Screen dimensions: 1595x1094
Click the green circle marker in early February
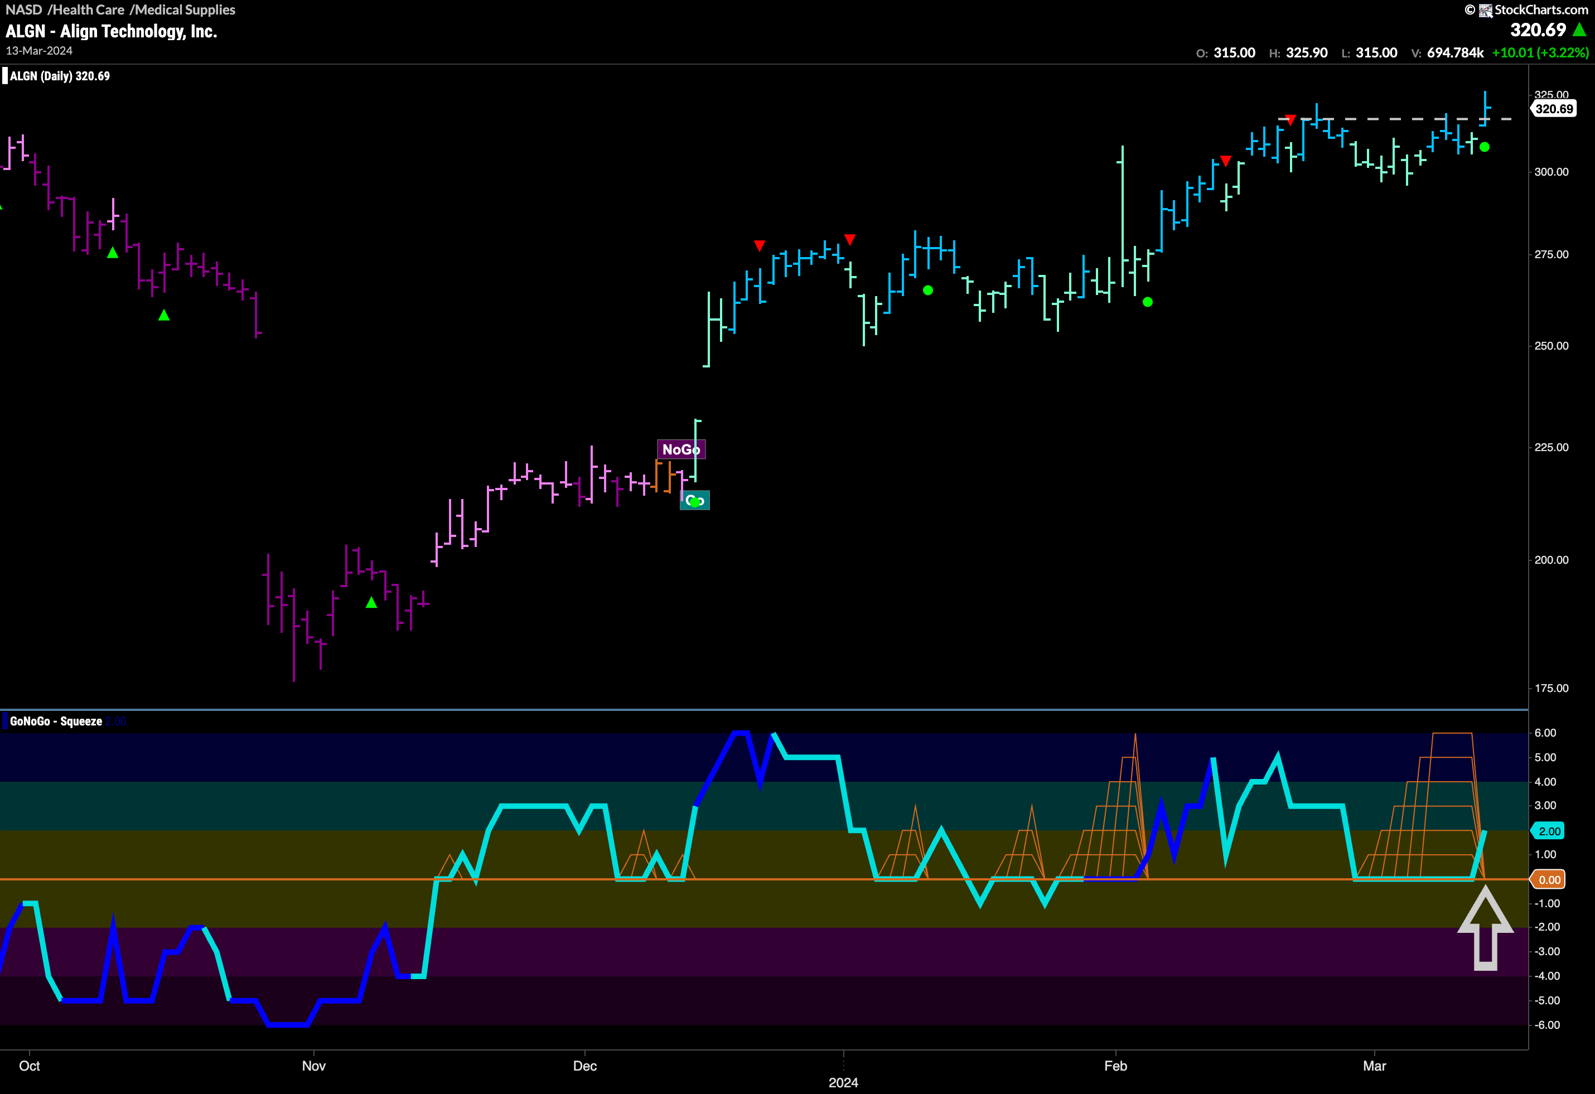(1148, 302)
